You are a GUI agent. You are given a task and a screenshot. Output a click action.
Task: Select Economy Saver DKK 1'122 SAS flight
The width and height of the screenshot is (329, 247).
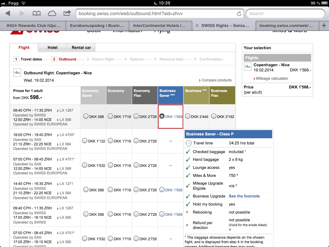pos(85,141)
